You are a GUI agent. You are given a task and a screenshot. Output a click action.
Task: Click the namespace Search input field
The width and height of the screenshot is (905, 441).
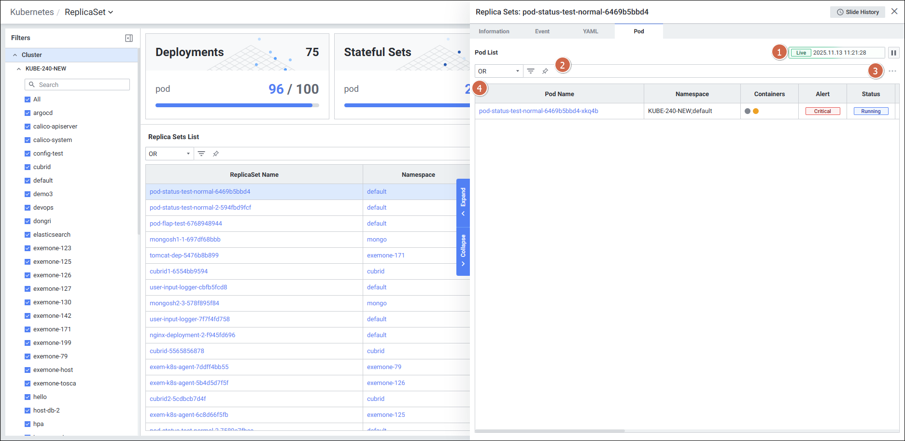[77, 85]
